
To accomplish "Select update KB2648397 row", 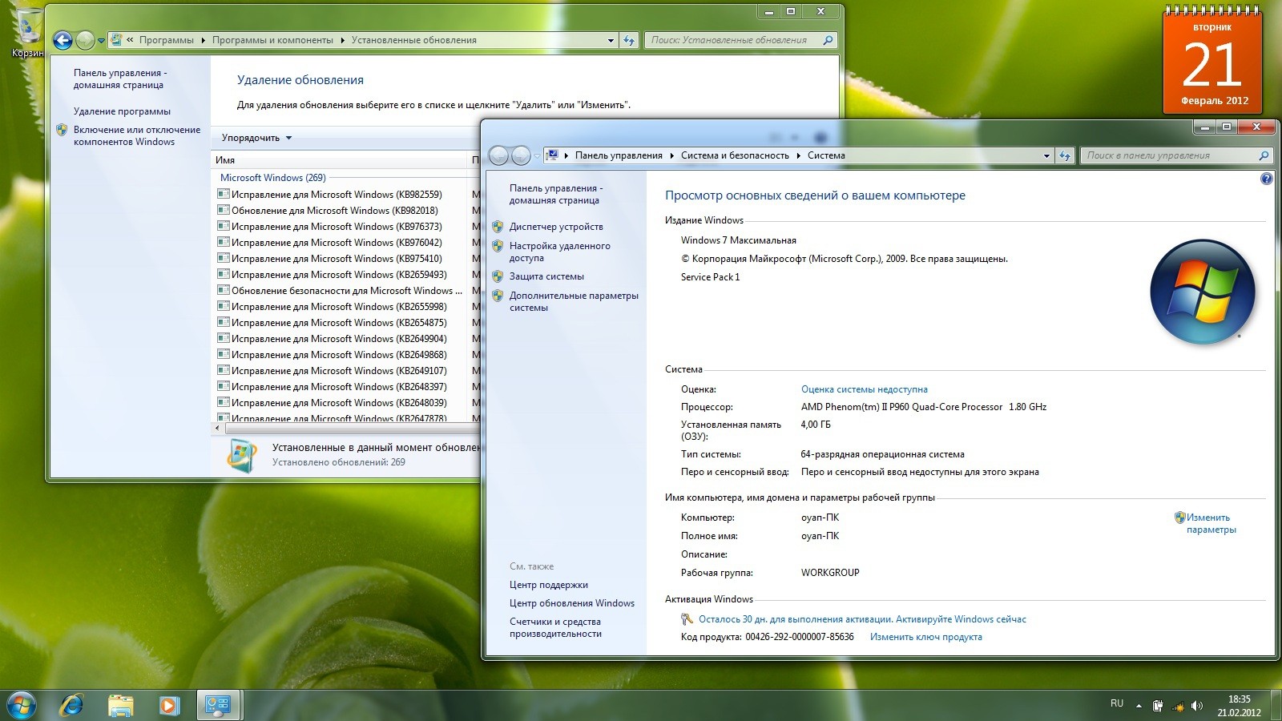I will (341, 387).
